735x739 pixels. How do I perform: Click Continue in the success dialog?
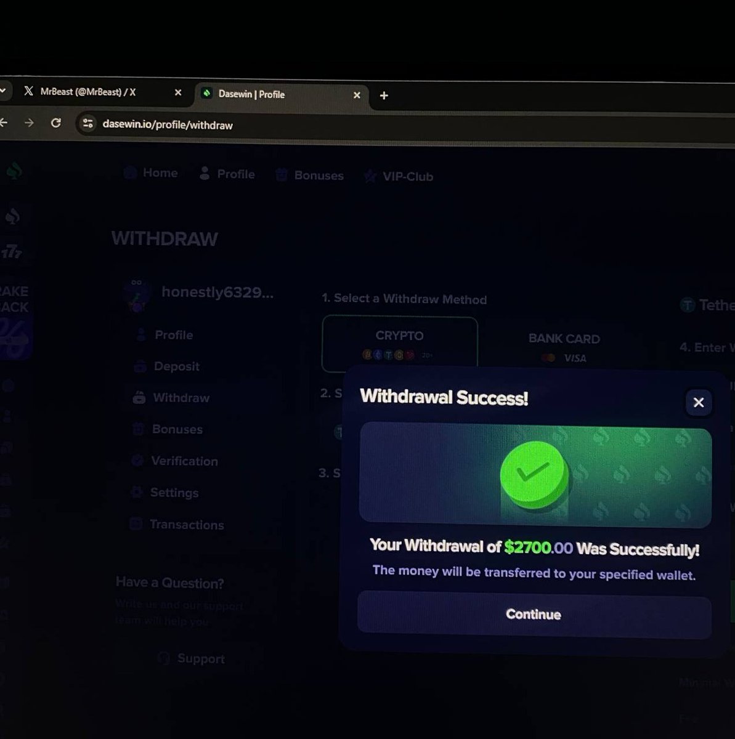tap(534, 614)
